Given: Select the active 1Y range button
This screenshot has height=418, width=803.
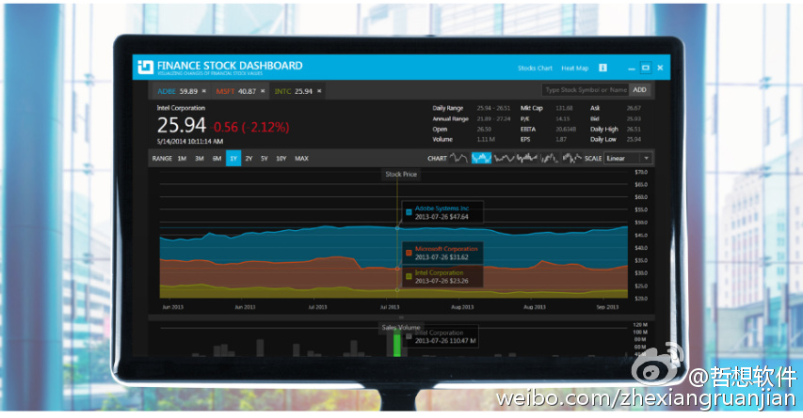Looking at the screenshot, I should [x=233, y=159].
